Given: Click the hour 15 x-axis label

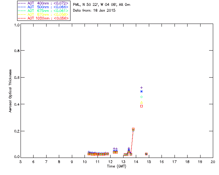Looking at the screenshot, I should (149, 162).
